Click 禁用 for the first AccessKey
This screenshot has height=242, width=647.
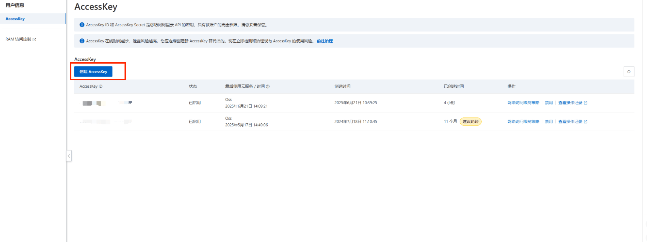(549, 103)
